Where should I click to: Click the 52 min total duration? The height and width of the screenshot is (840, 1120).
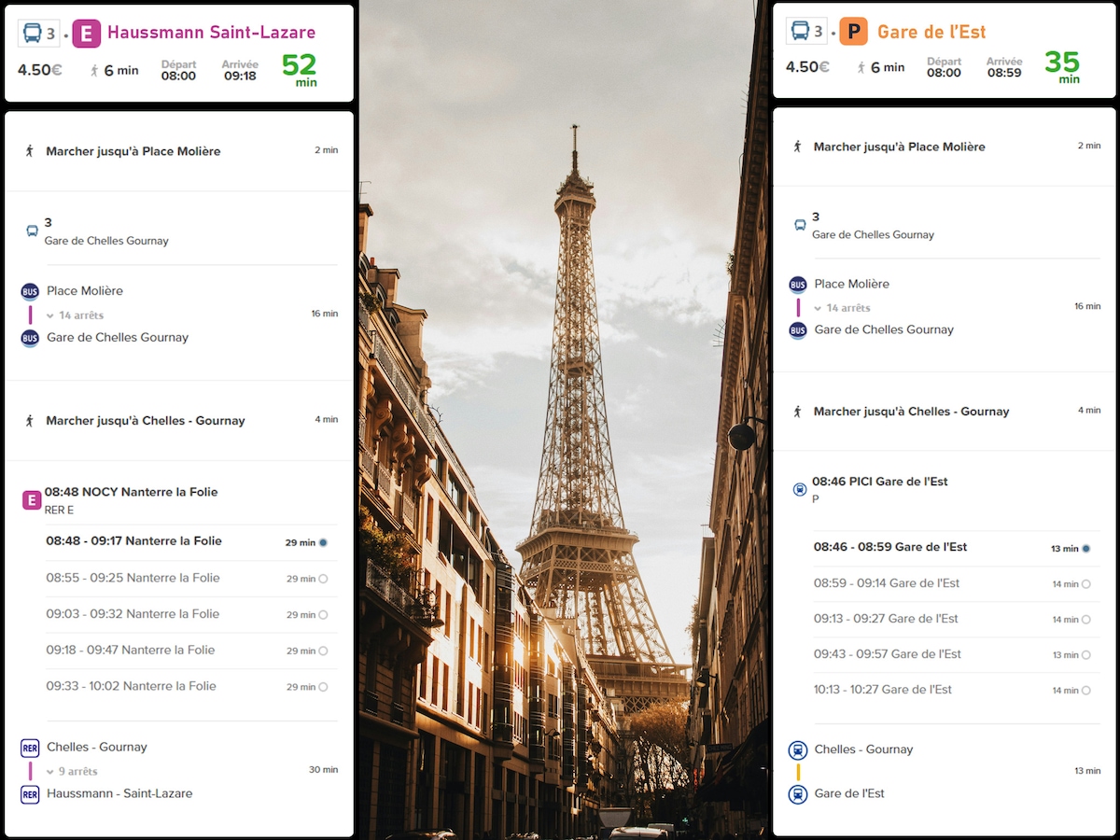(300, 69)
